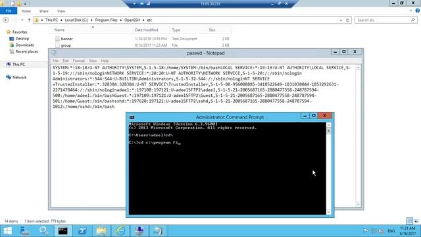Image resolution: width=421 pixels, height=237 pixels.
Task: Open the File tab in Explorer ribbon
Action: click(x=9, y=11)
